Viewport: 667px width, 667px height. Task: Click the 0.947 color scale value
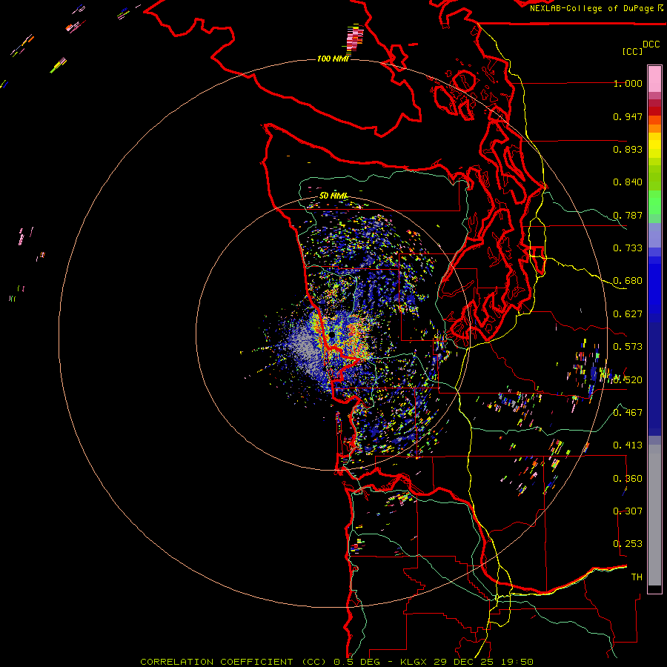coord(628,116)
